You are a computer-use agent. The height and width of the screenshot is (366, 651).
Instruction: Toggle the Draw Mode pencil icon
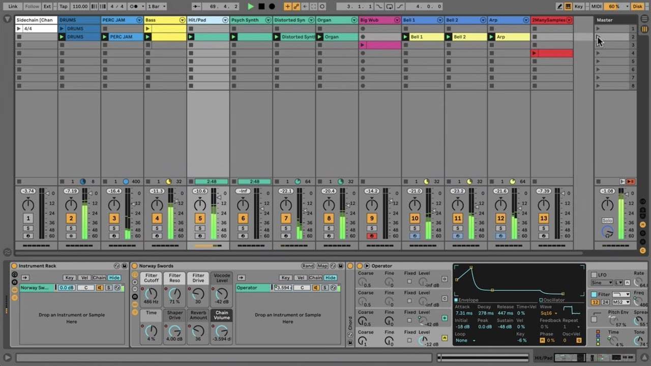559,7
